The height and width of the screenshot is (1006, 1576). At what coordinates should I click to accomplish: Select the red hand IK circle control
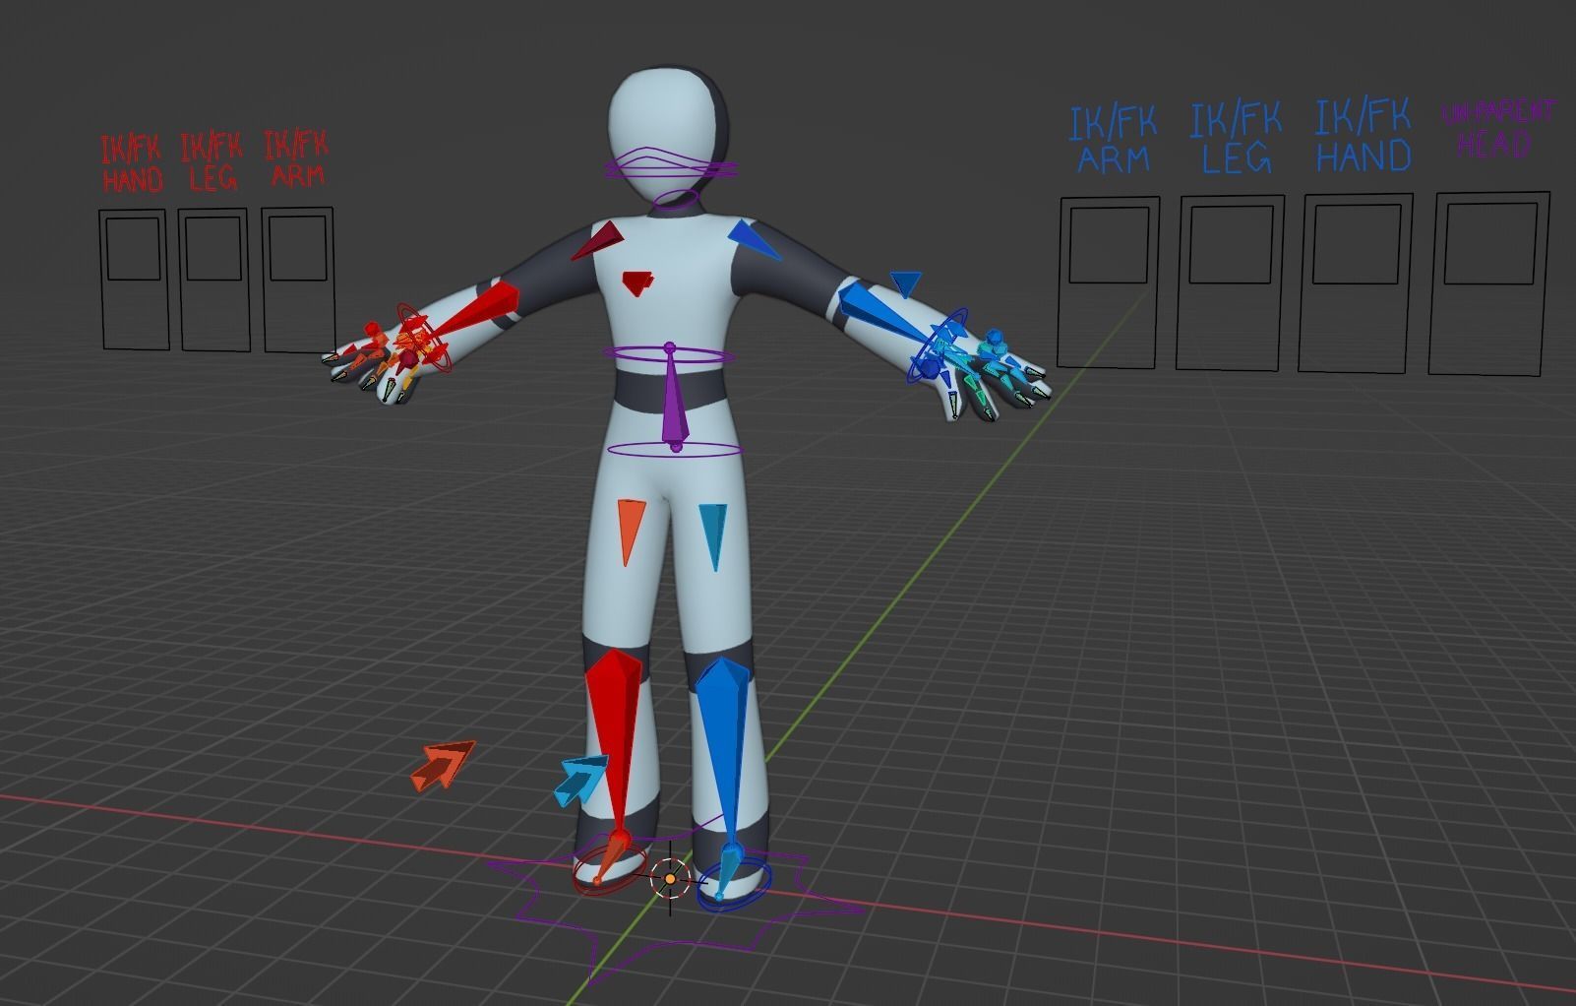tap(425, 338)
